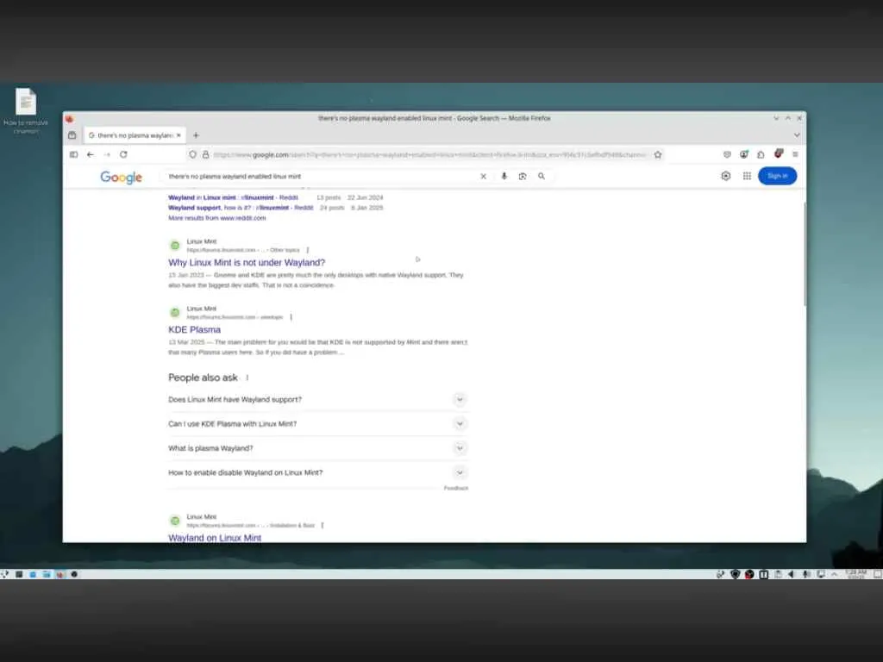Image resolution: width=883 pixels, height=662 pixels.
Task: Click the page vertical scrollbar
Action: click(x=805, y=253)
